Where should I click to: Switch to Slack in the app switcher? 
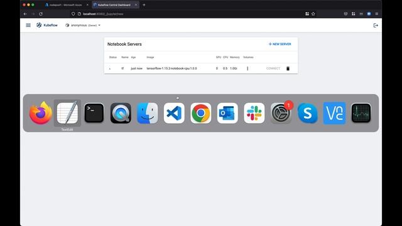254,113
